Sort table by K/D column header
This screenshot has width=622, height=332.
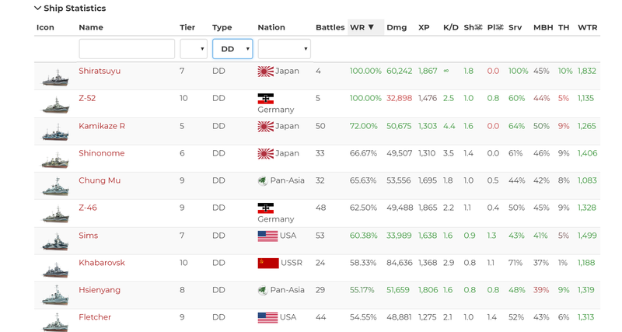[x=450, y=27]
